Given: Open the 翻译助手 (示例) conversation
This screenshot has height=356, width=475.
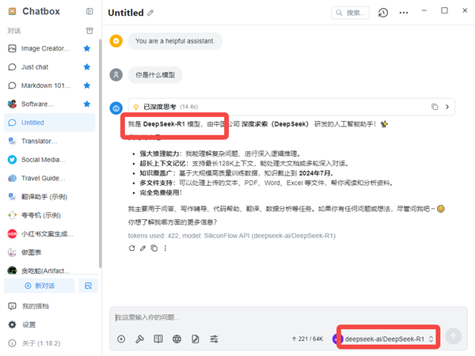Looking at the screenshot, I should [49, 197].
